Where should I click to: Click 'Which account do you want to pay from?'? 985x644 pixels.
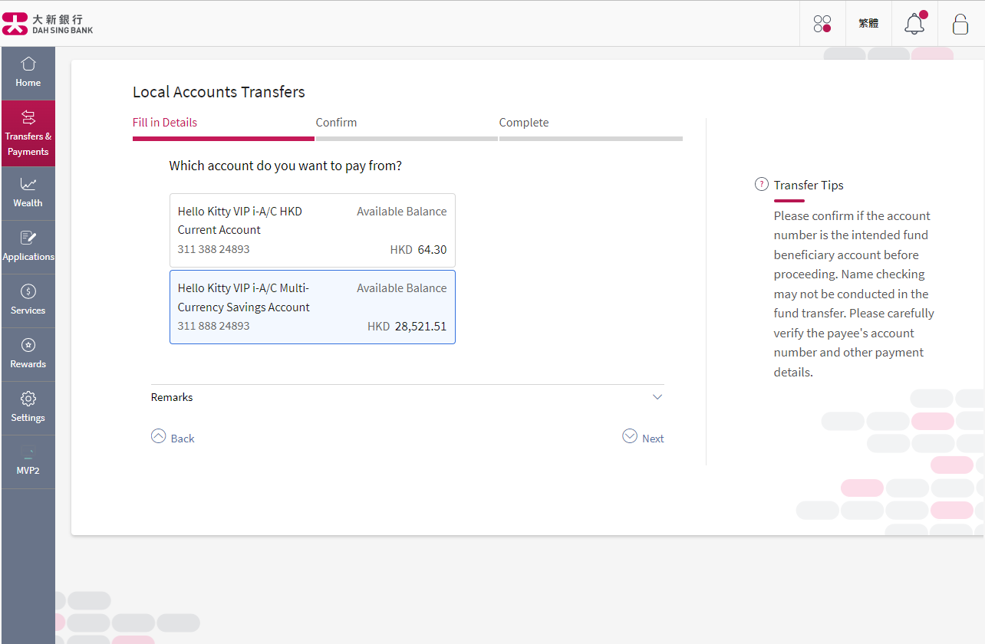pos(285,166)
